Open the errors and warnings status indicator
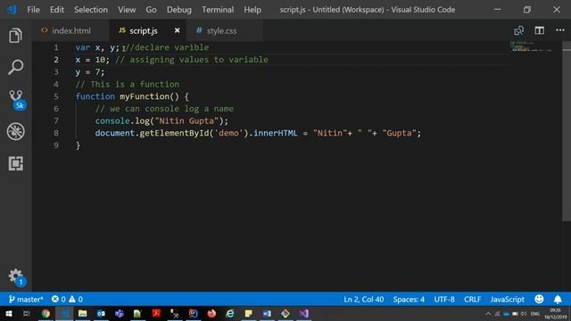The height and width of the screenshot is (321, 571). [x=67, y=300]
